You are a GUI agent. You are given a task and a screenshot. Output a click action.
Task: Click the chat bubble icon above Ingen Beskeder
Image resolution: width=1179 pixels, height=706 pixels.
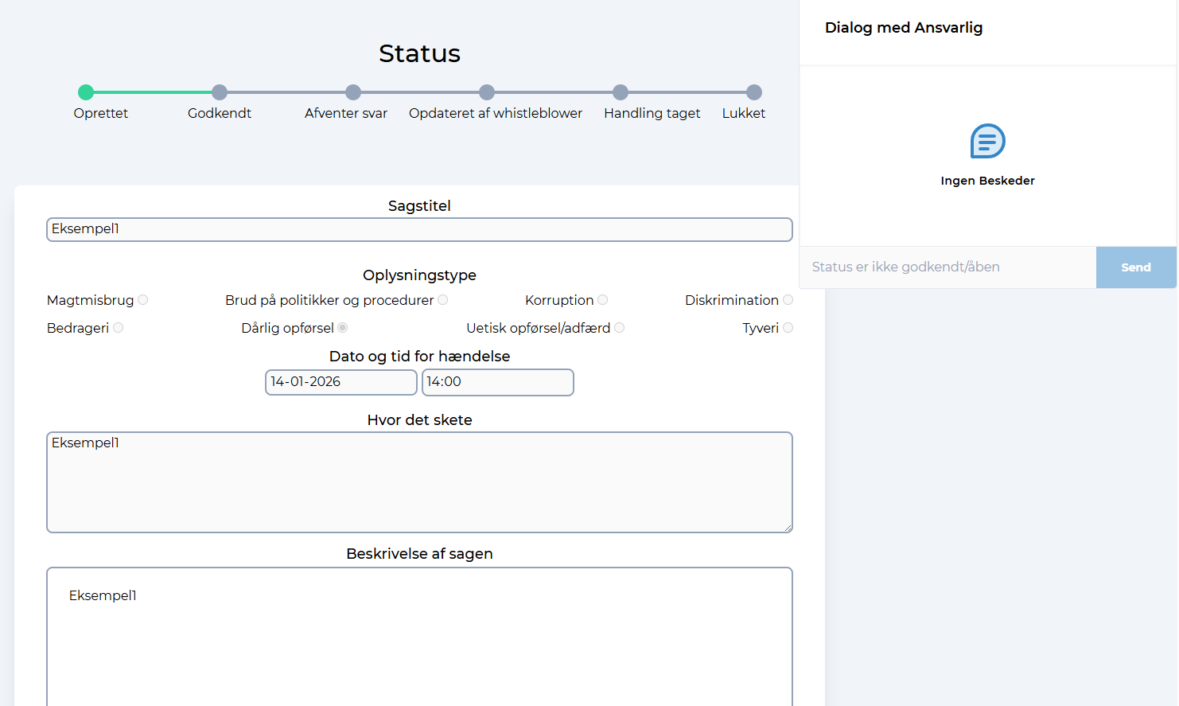[987, 142]
